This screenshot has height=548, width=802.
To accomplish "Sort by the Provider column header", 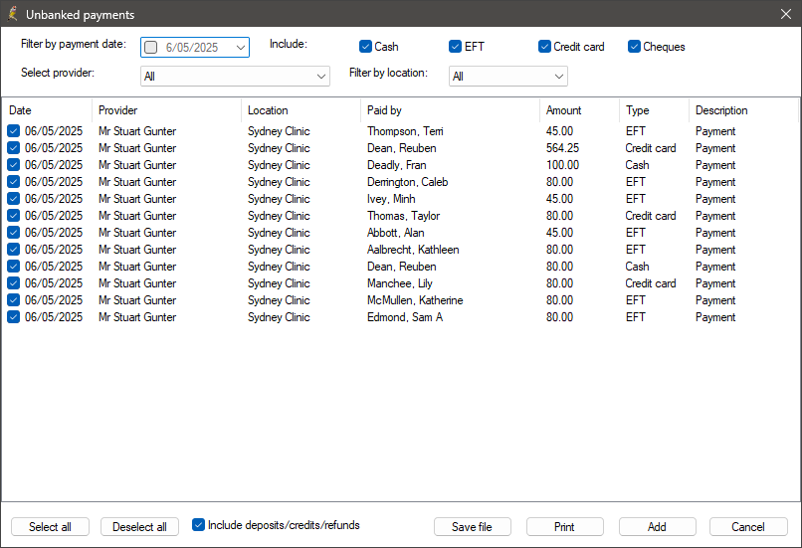I will (x=166, y=110).
